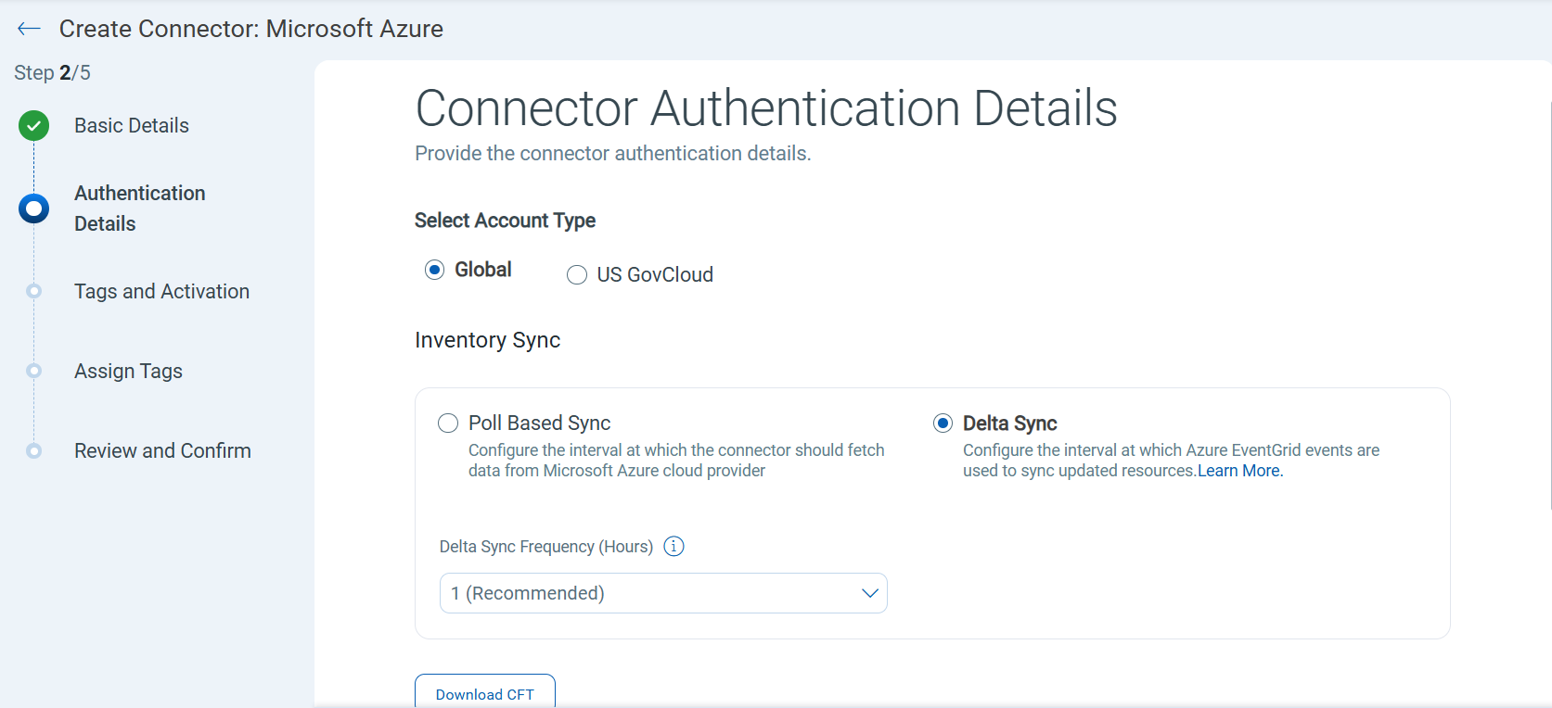Select the Global account type radio button
Image resolution: width=1552 pixels, height=708 pixels.
point(434,270)
